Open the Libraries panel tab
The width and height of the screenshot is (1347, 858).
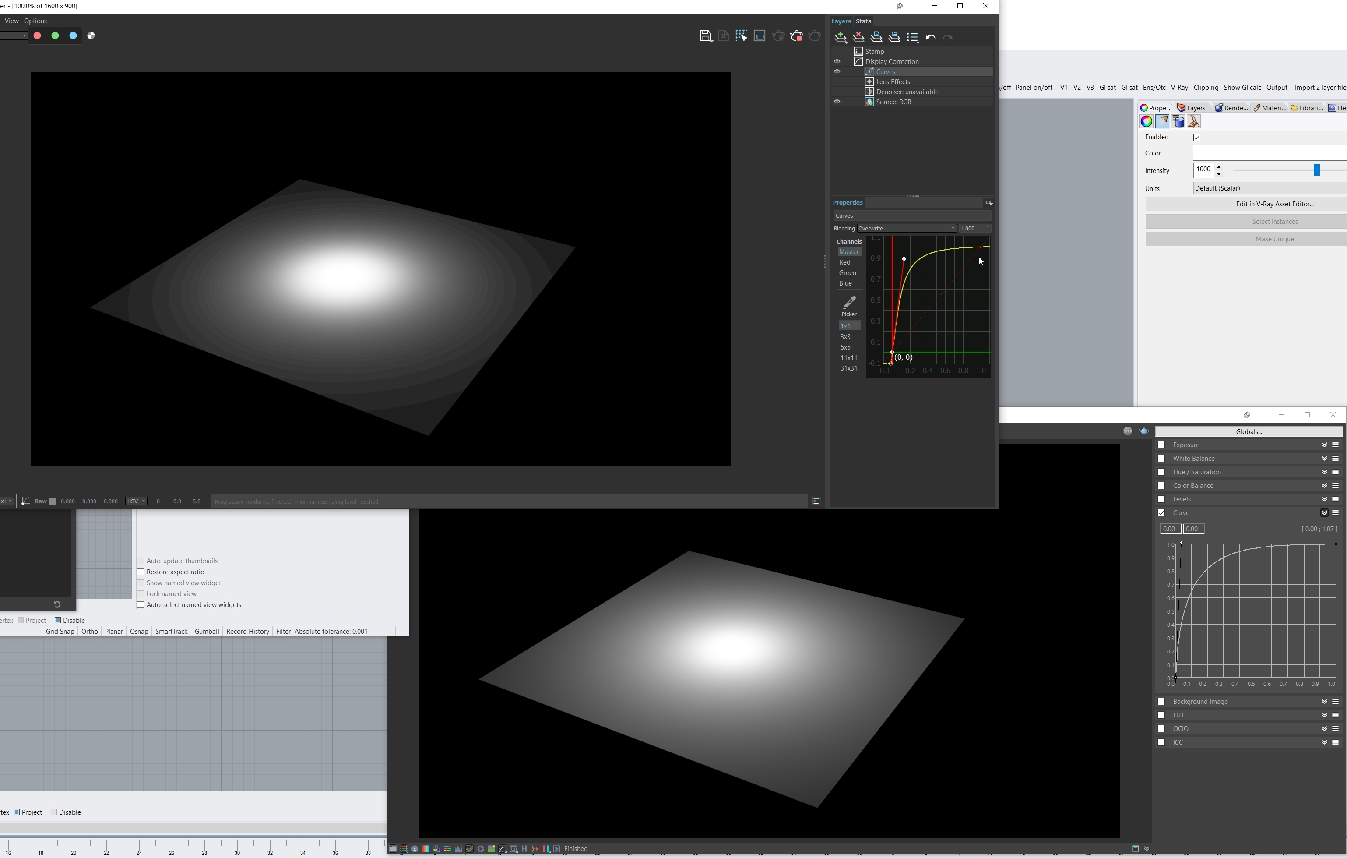[1307, 108]
